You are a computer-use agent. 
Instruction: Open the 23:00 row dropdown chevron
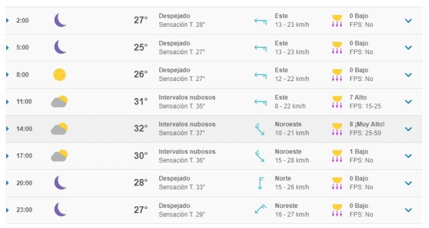click(408, 210)
